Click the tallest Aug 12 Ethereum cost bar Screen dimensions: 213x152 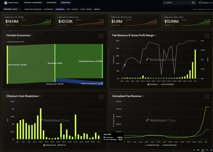click(40, 124)
